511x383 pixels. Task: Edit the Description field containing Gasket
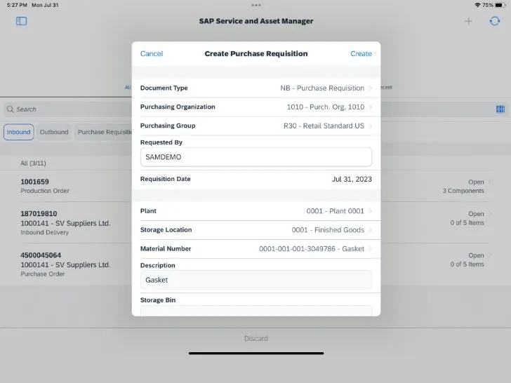click(256, 280)
